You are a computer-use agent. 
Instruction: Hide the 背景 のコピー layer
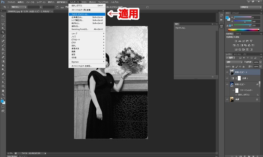pos(227,84)
